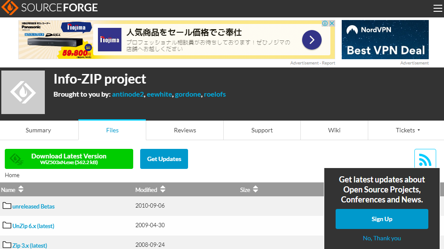Screen dimensions: 444x249
Task: Click the 2010-09-06 modified date
Action: 150,205
